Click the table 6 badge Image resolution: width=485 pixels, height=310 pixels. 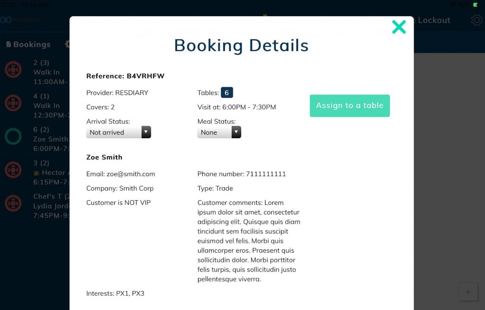pos(227,93)
